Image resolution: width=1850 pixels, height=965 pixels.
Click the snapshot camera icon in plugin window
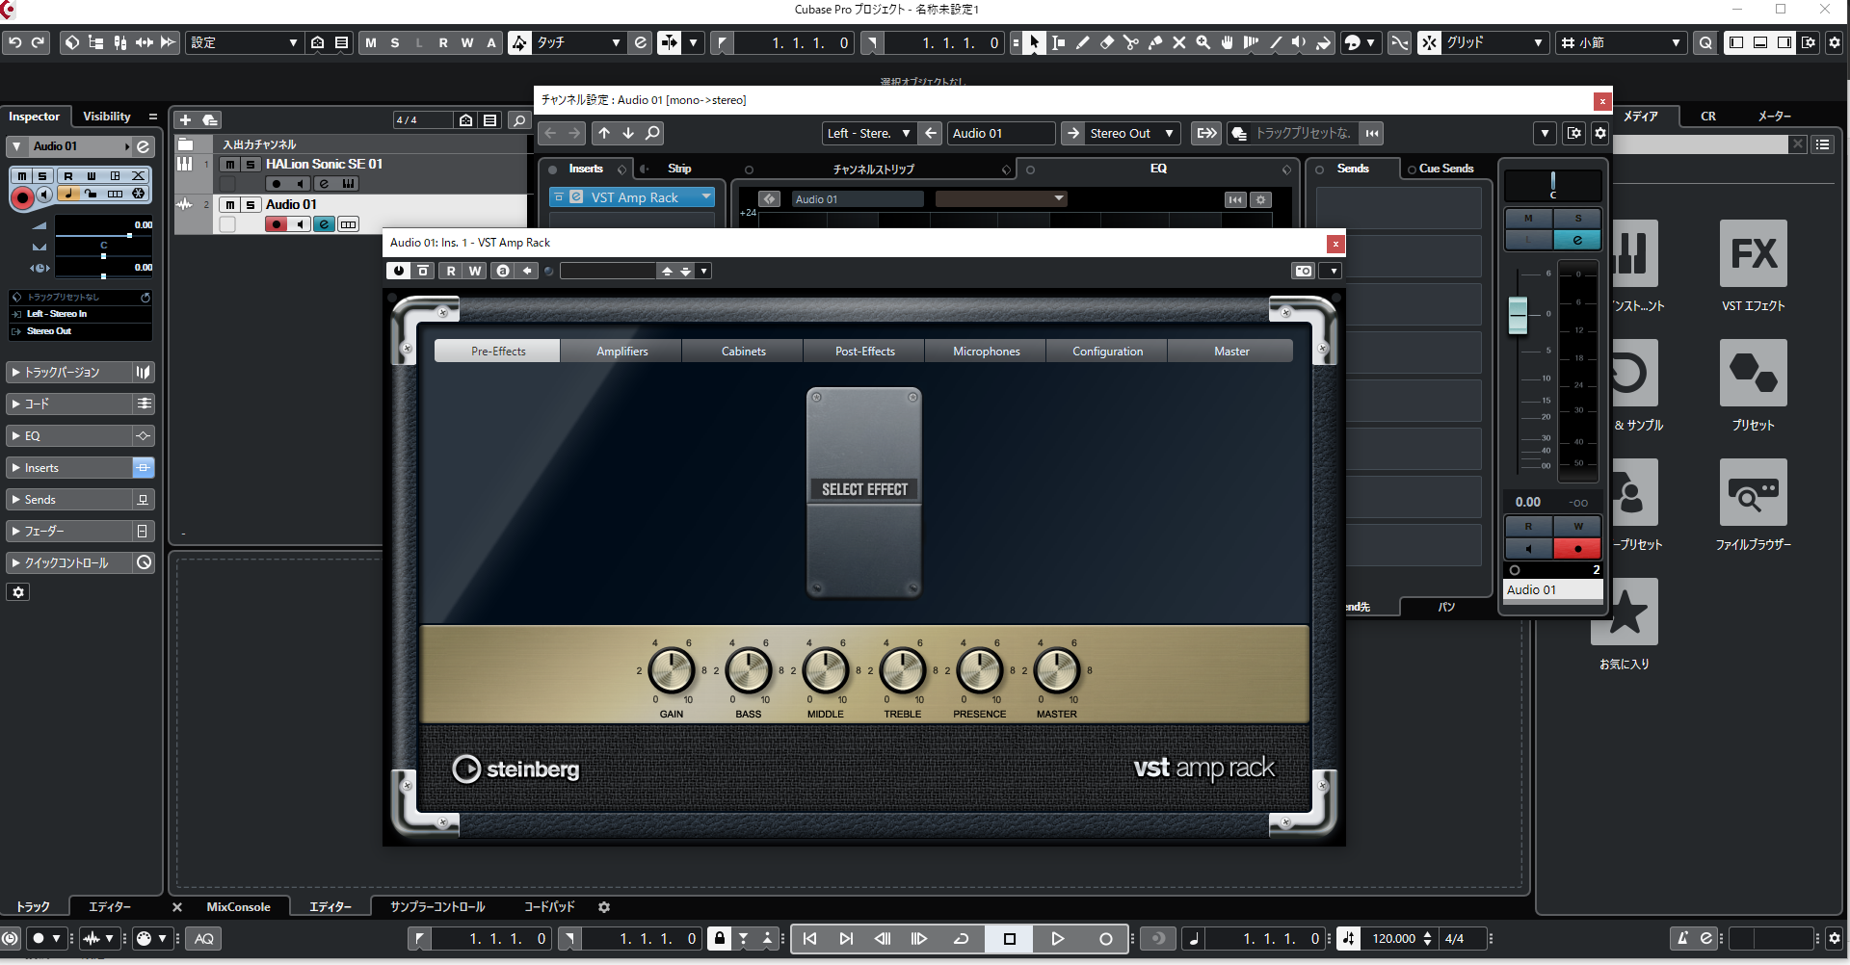tap(1303, 271)
